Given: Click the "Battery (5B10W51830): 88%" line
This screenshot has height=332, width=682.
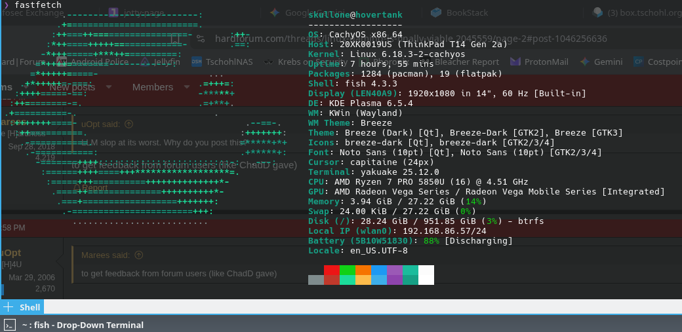Looking at the screenshot, I should (411, 241).
